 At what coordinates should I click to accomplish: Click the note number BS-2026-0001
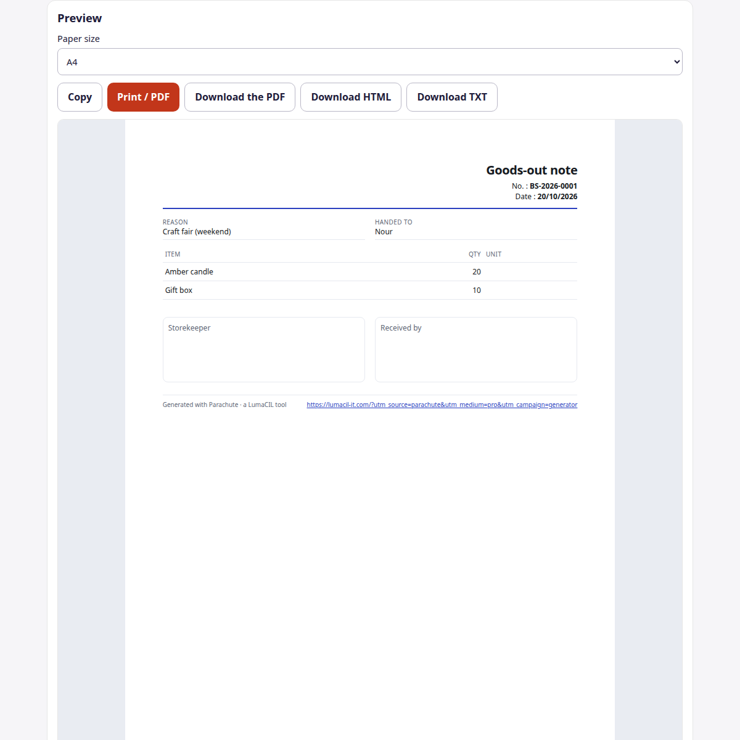tap(554, 186)
